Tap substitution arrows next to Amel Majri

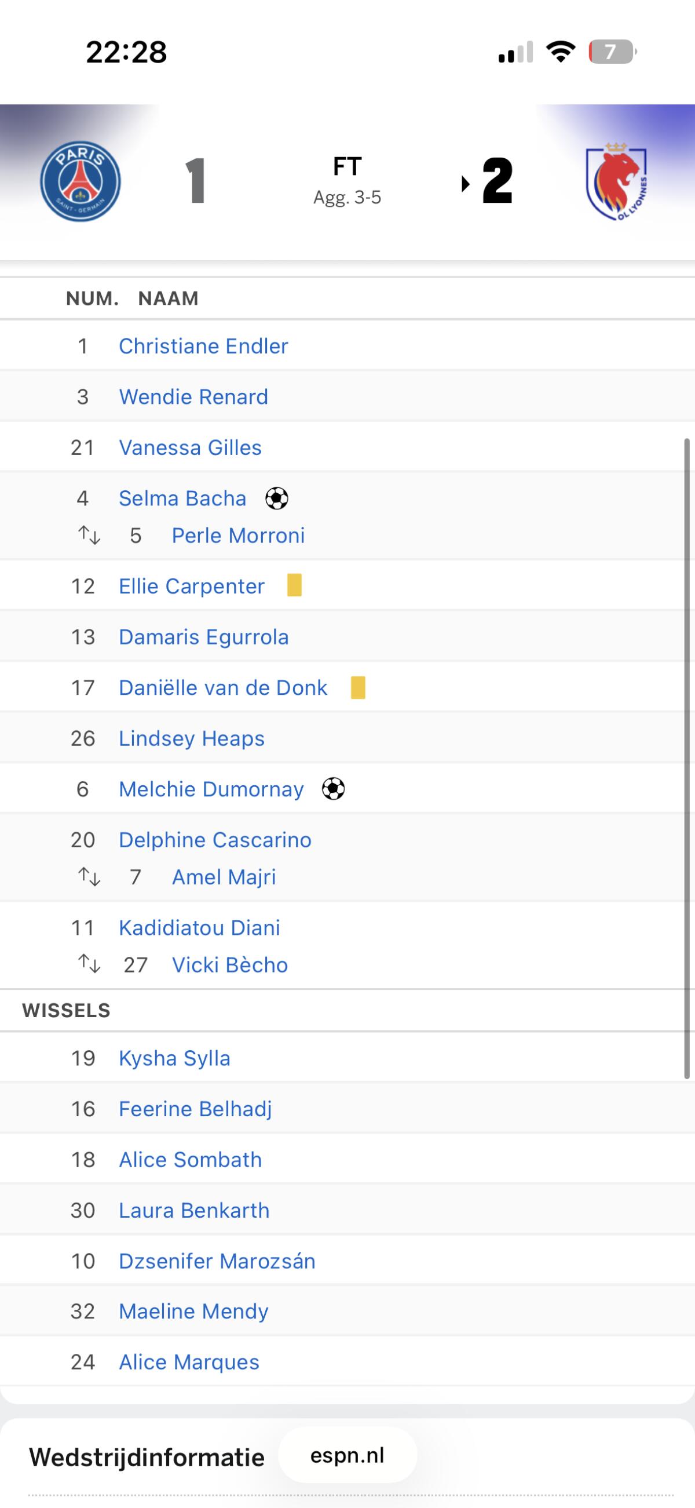(90, 877)
